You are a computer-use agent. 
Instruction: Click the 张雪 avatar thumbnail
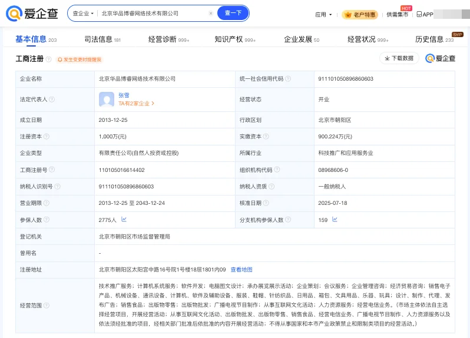point(107,100)
